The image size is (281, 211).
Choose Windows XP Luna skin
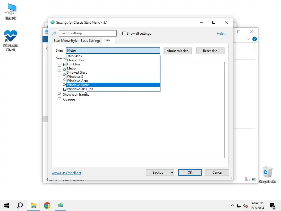pos(113,89)
